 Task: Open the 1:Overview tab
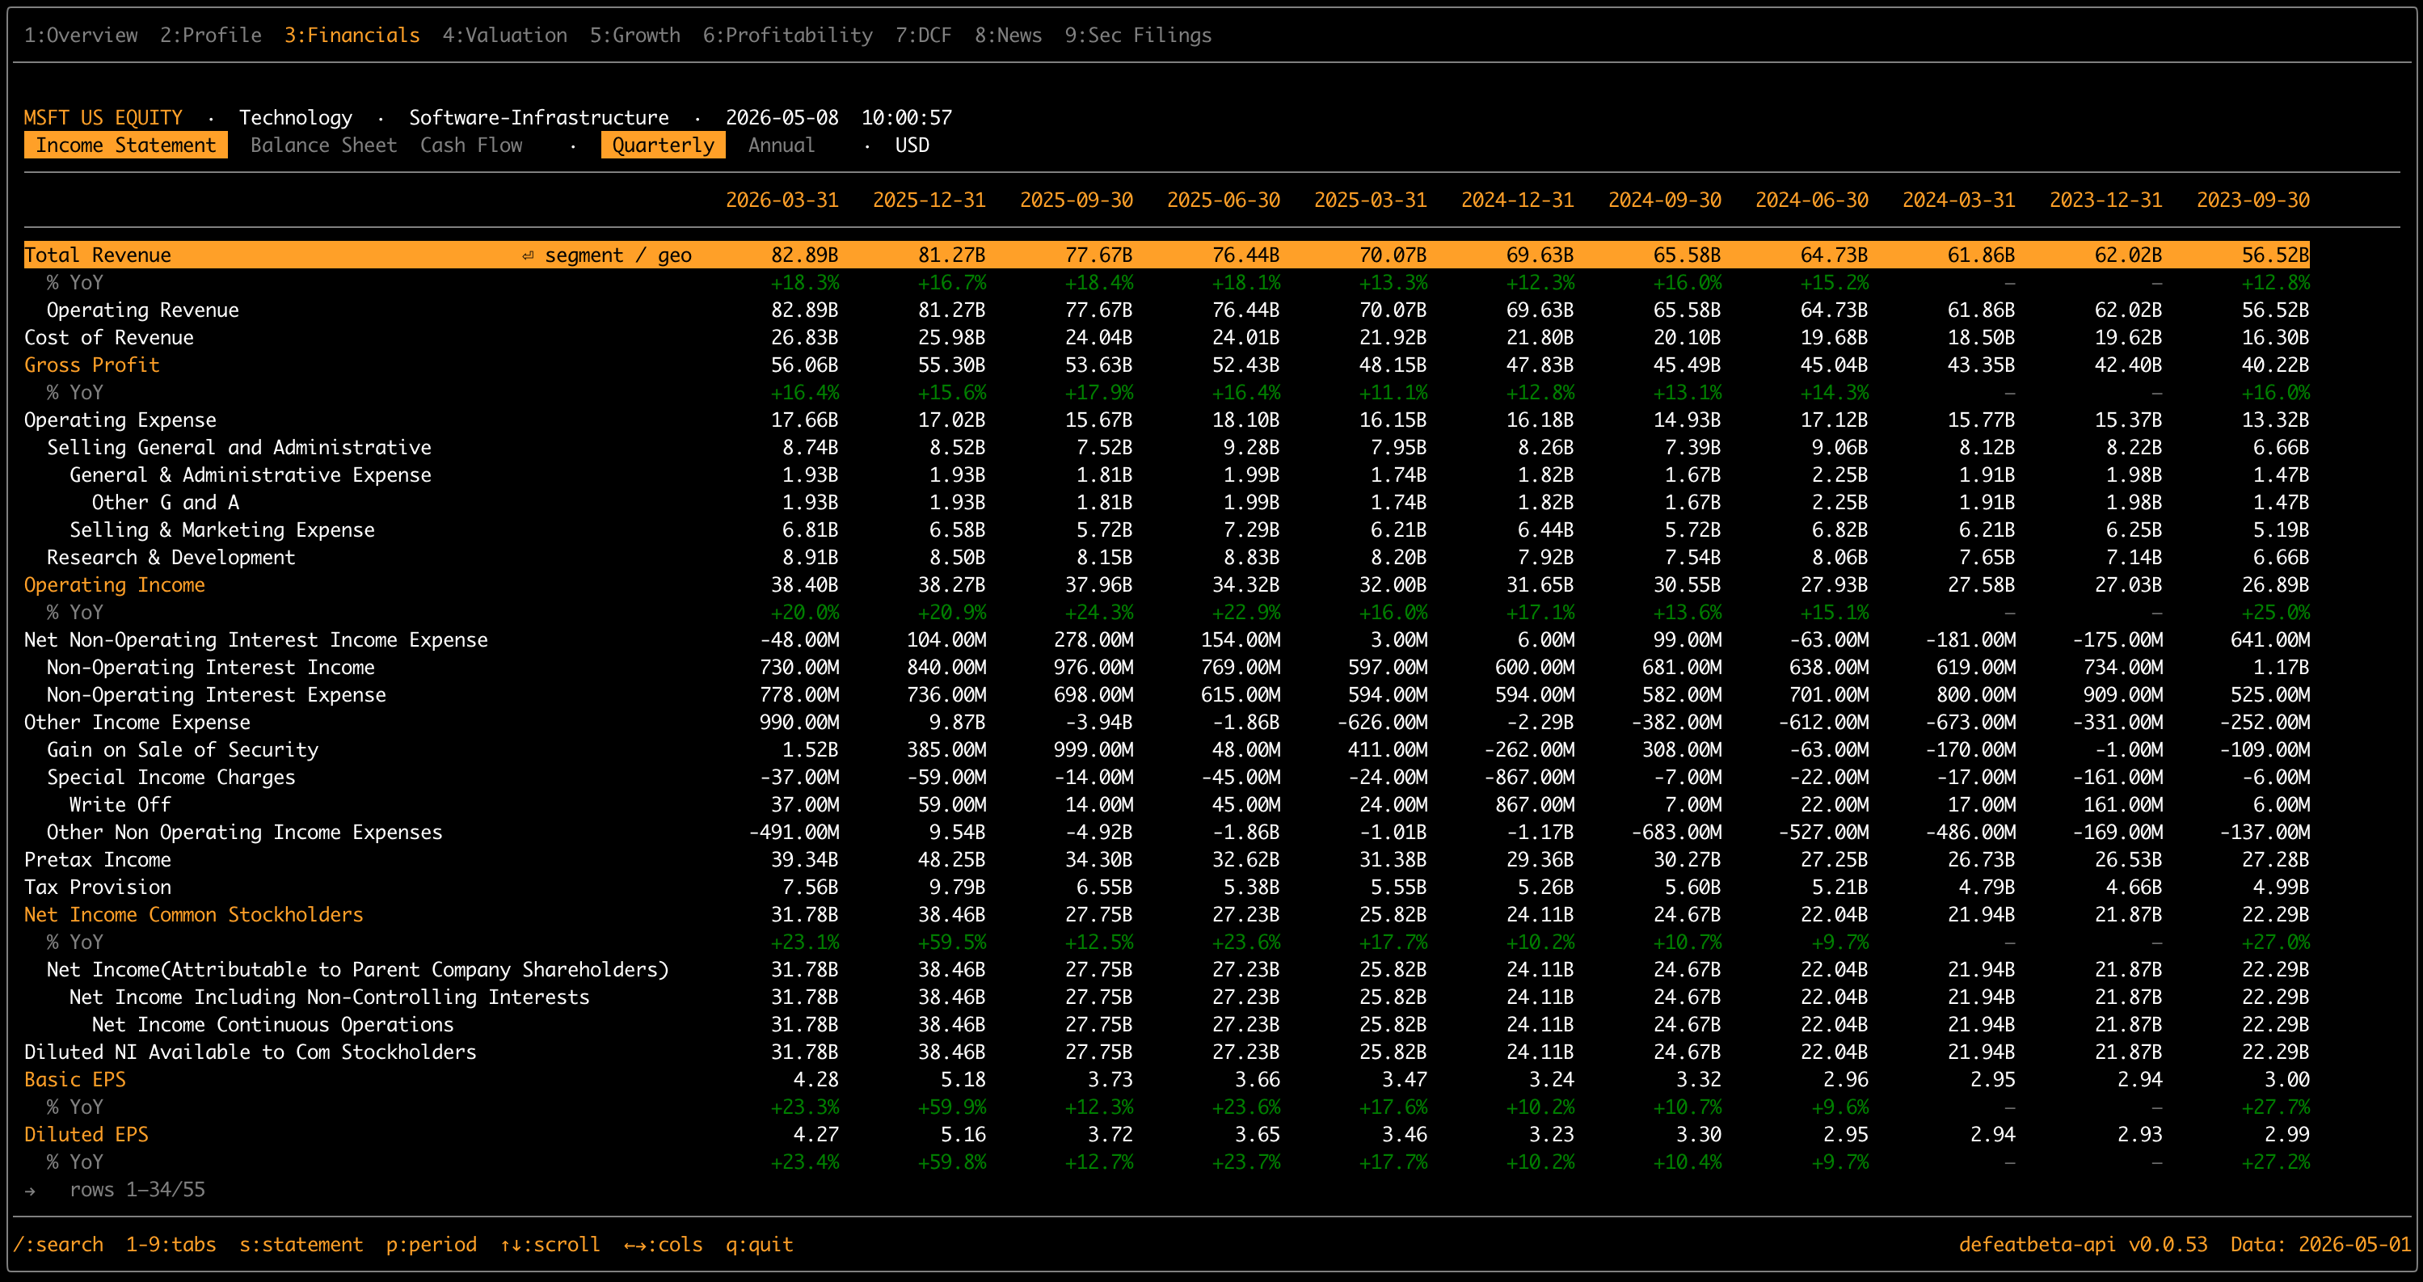81,35
